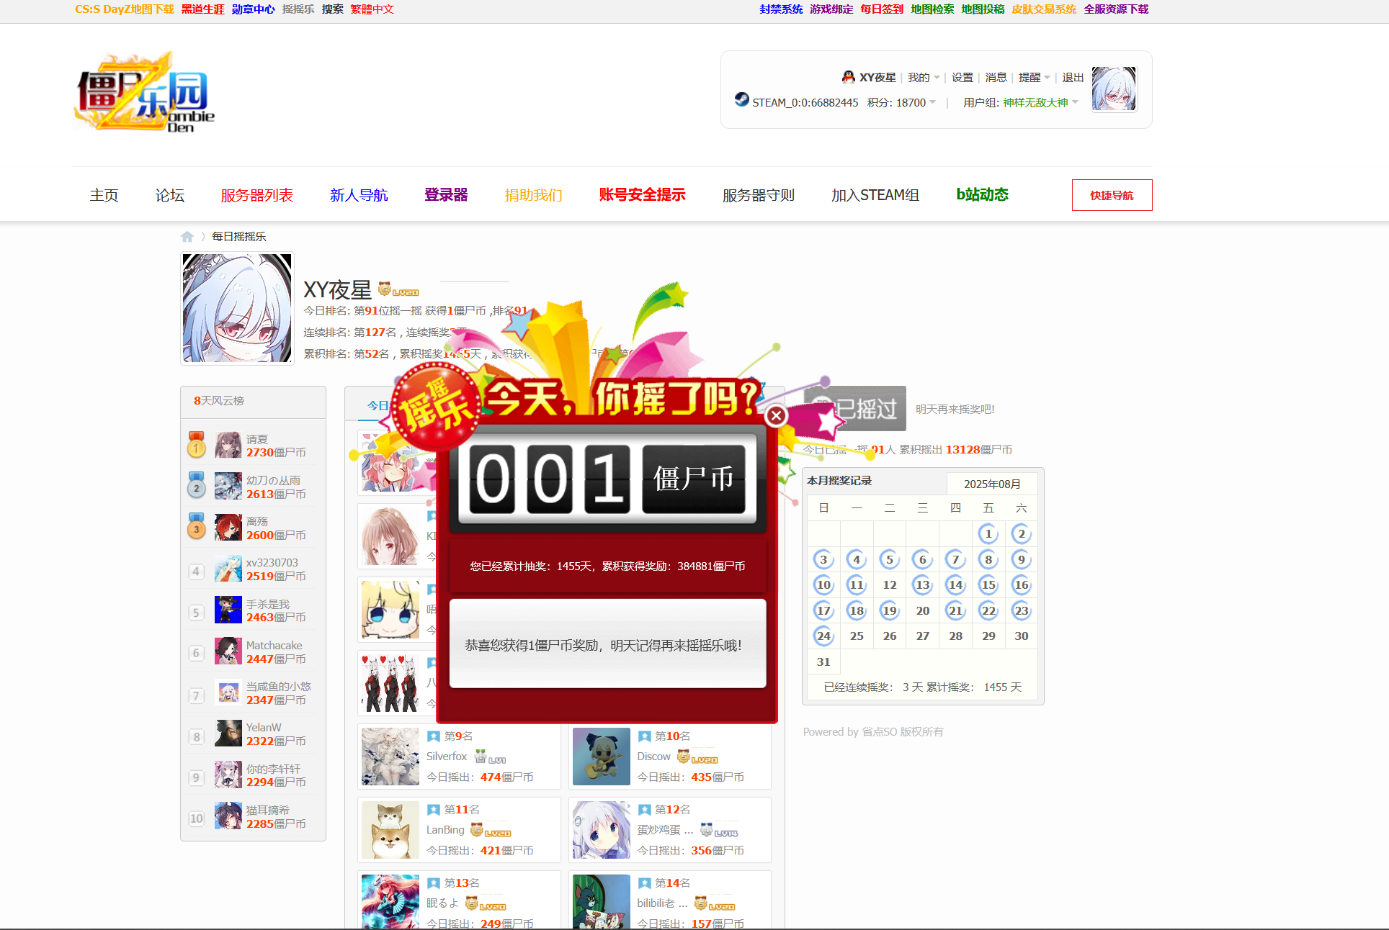Click the 黑道生涯 top link

tap(202, 9)
